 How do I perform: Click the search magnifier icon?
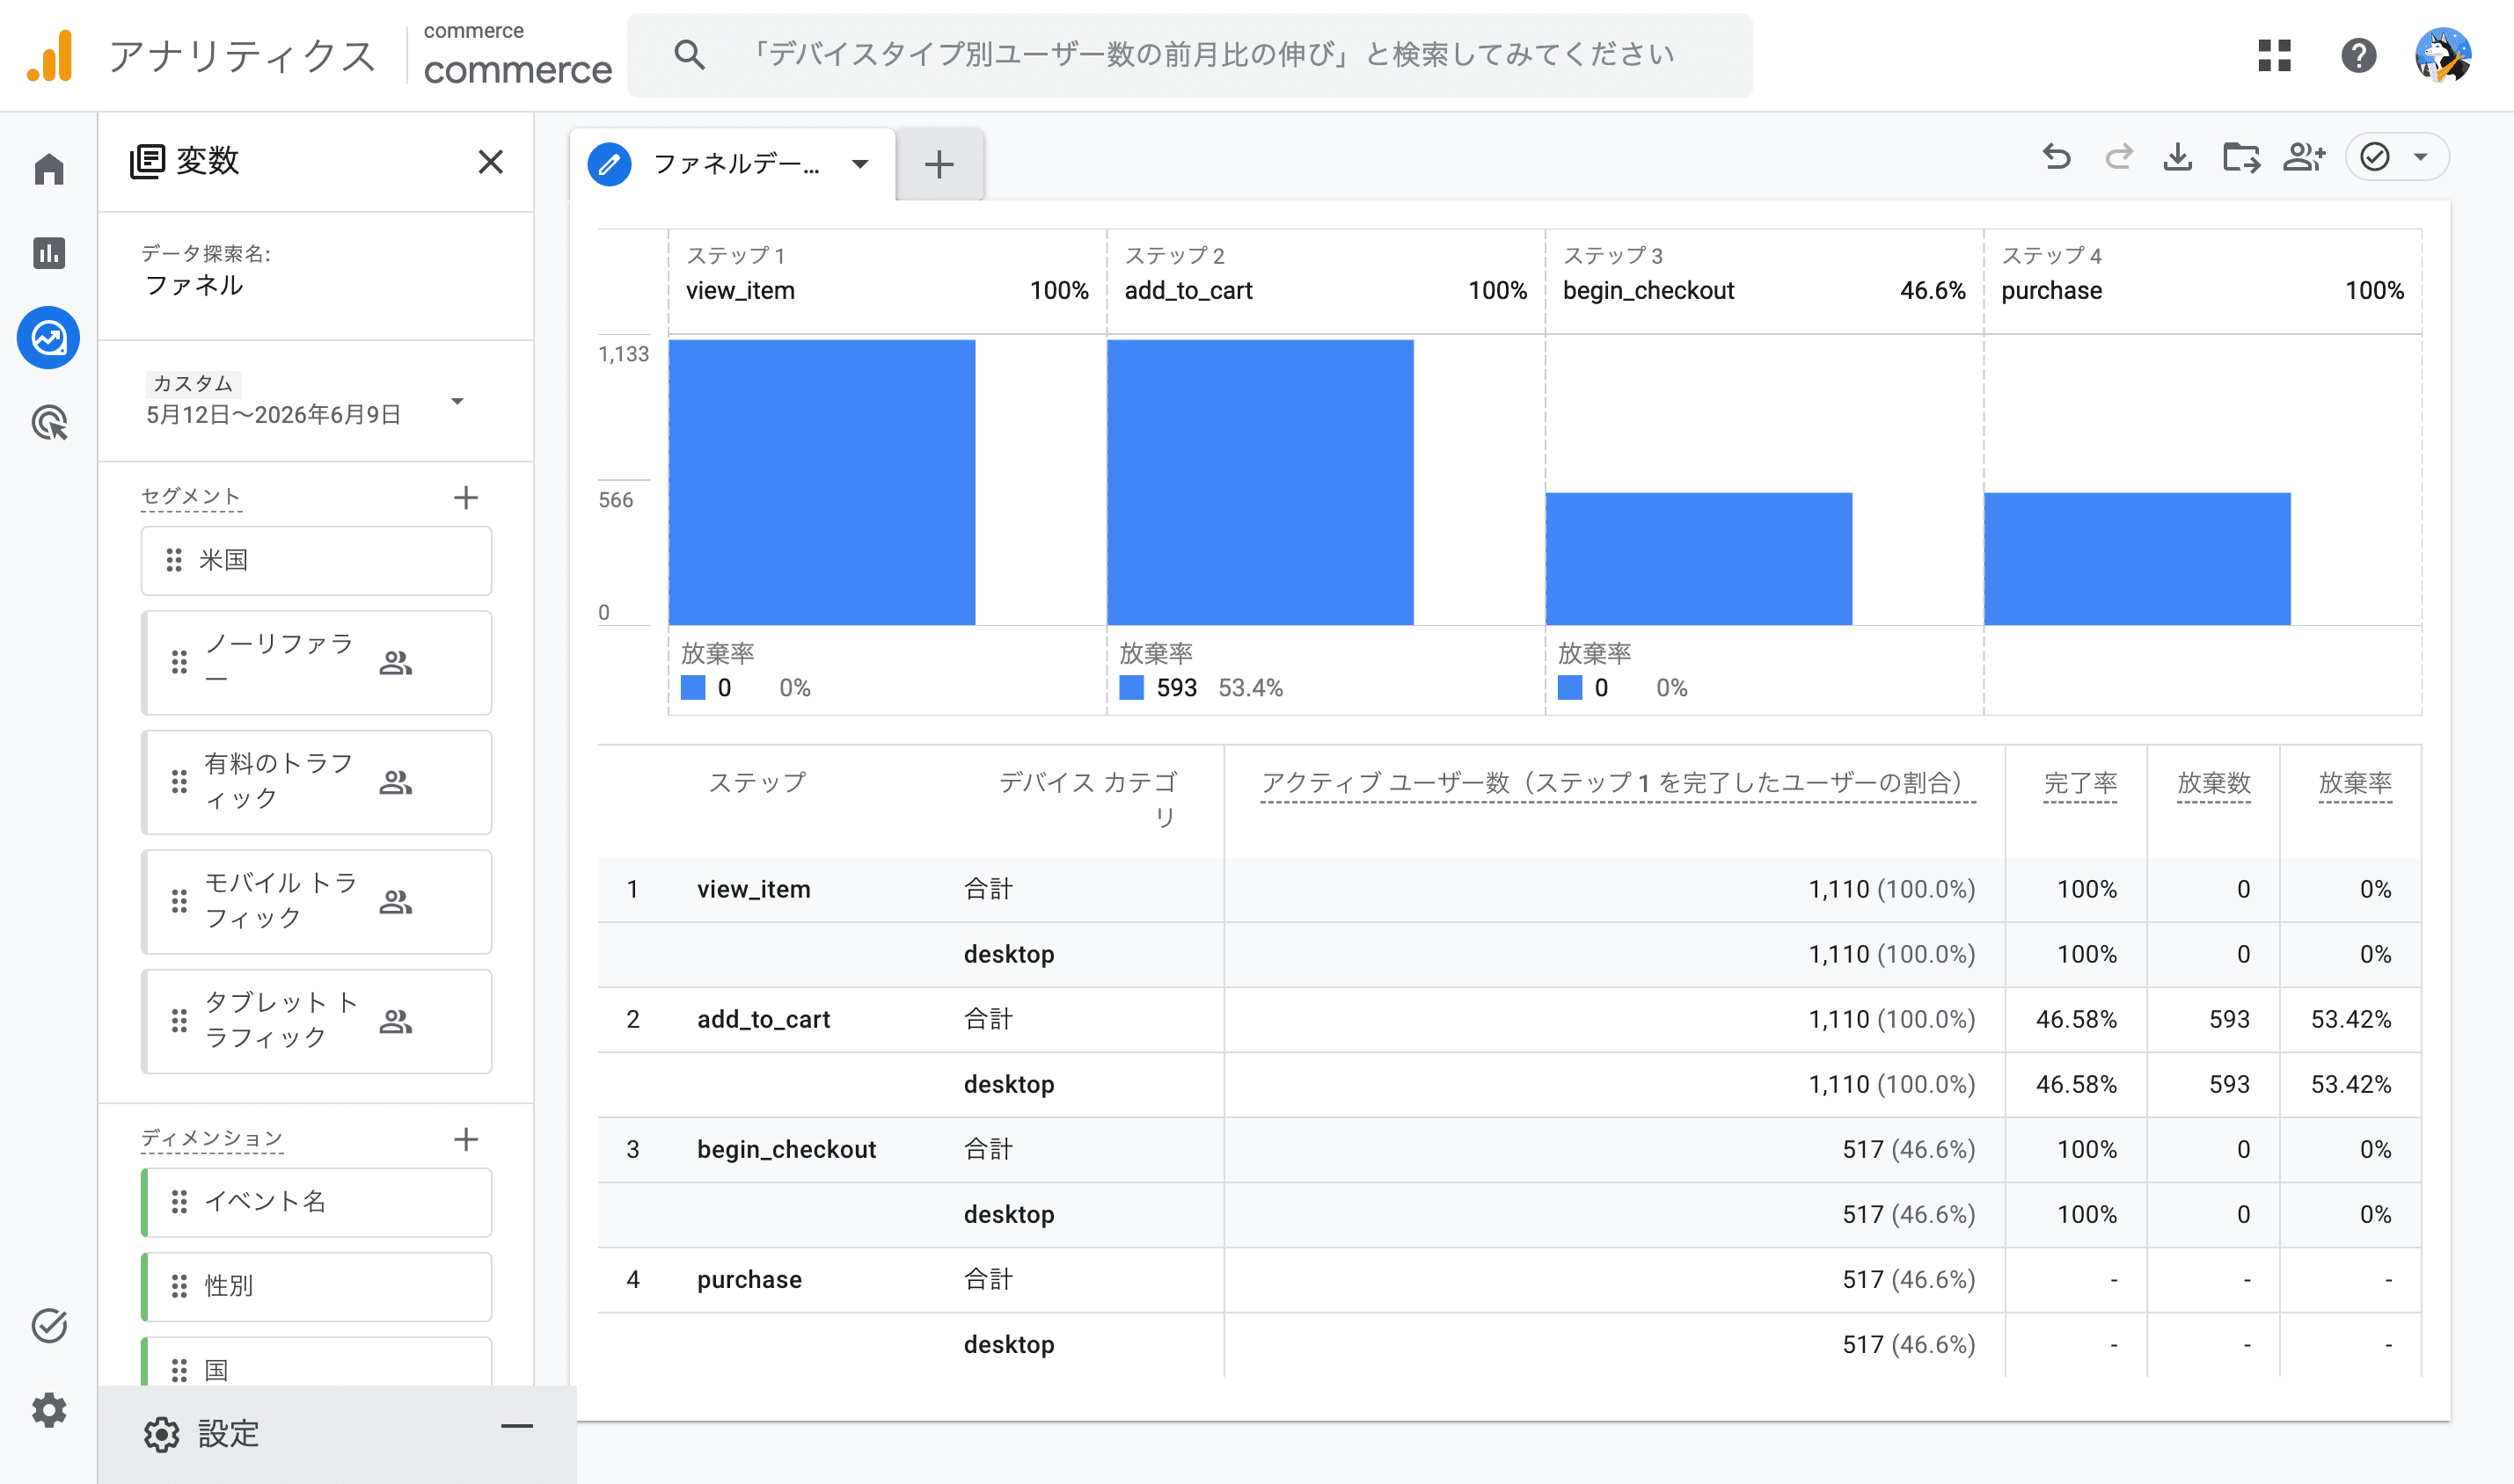pos(690,55)
